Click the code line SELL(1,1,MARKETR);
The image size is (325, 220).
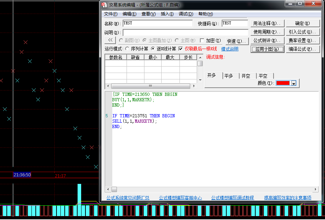pos(134,121)
